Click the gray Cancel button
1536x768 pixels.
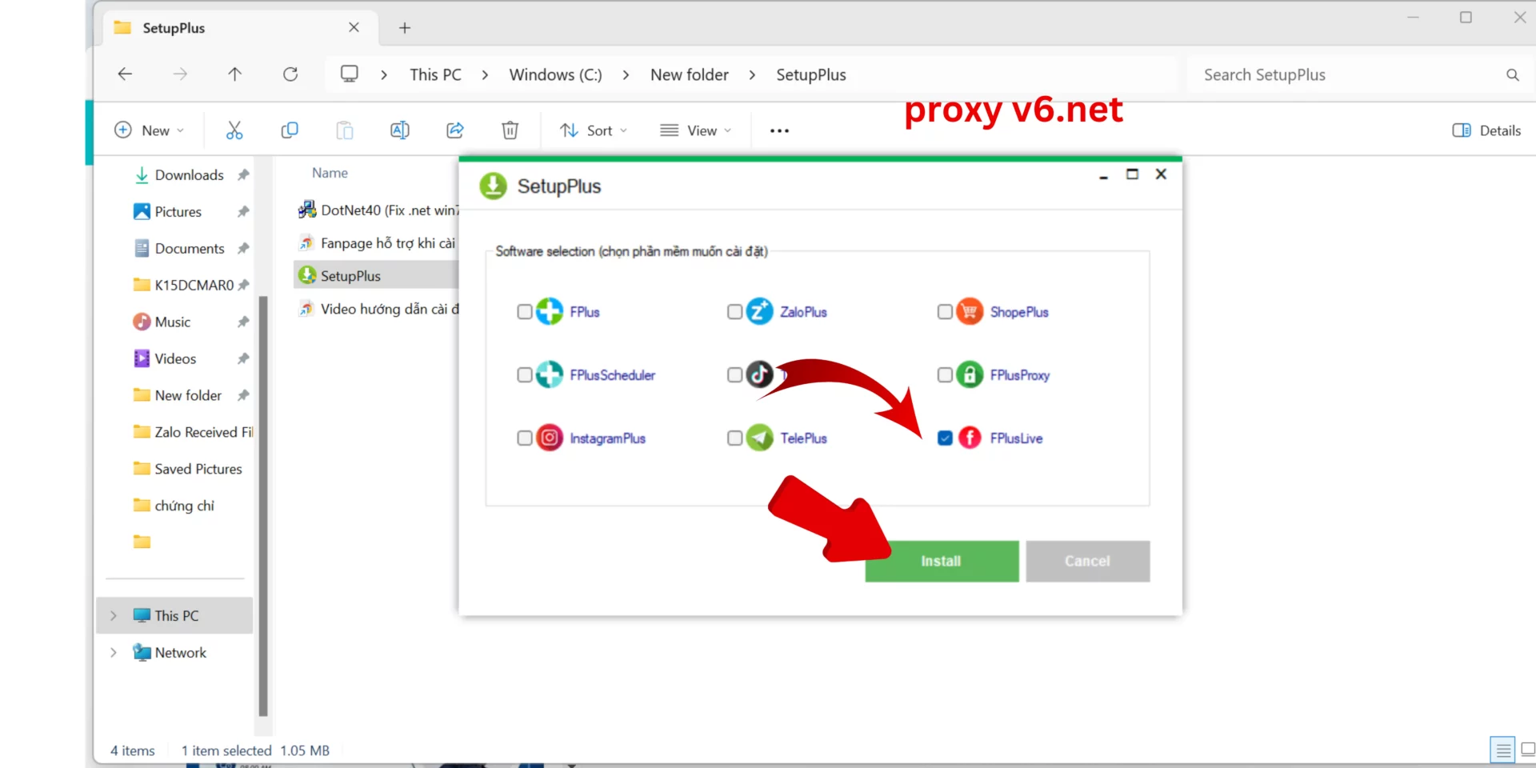1087,561
